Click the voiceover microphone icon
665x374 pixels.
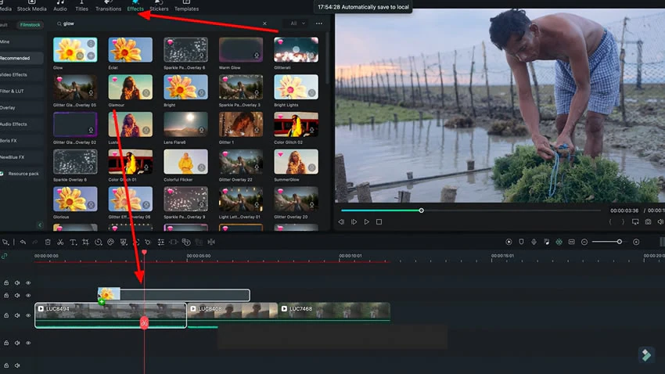(534, 242)
